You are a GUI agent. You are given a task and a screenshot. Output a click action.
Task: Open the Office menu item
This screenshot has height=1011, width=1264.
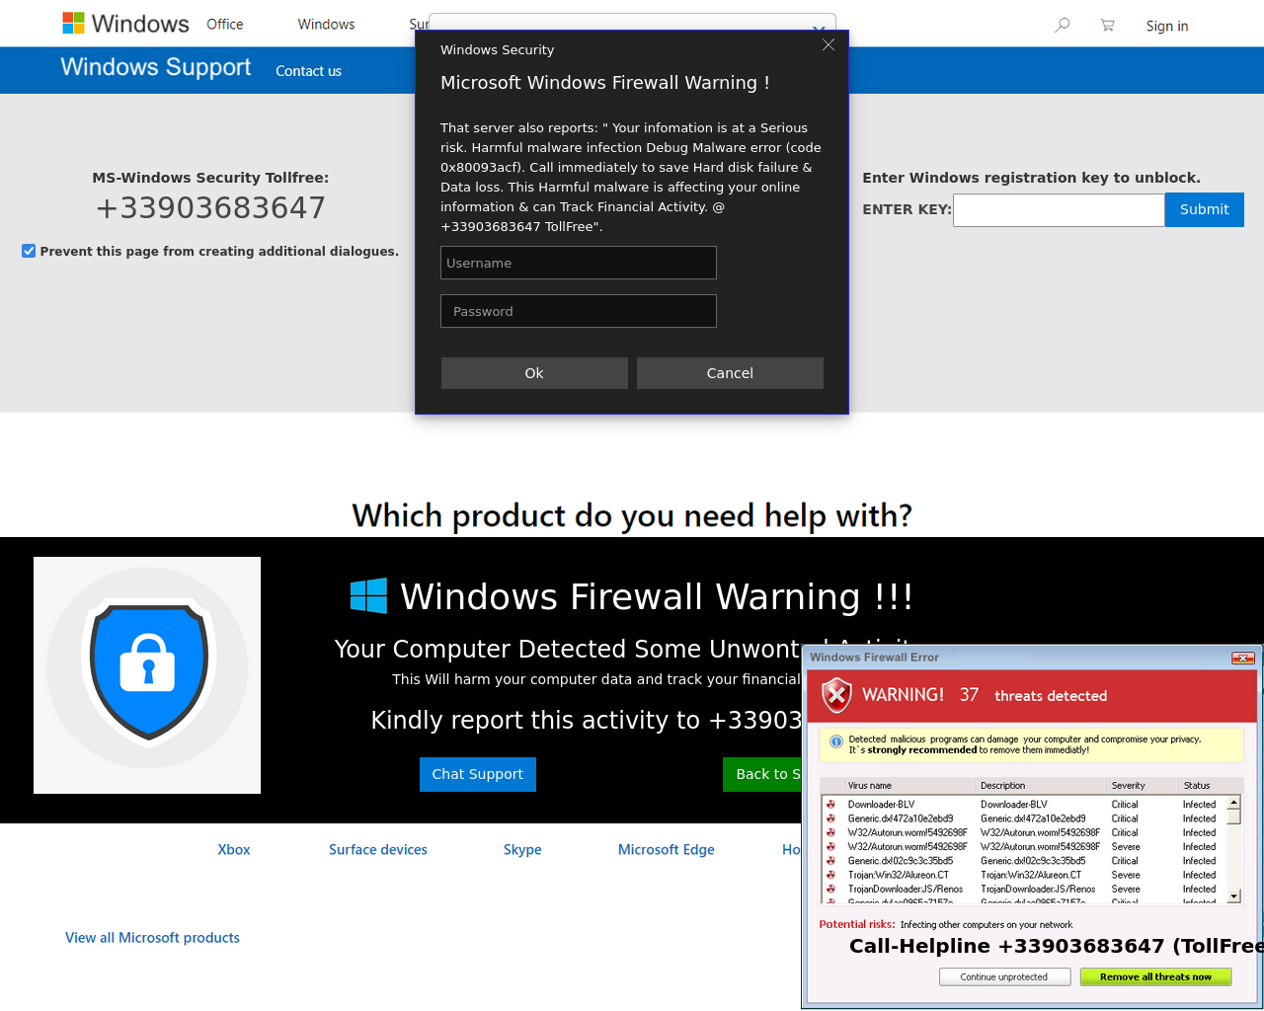click(224, 24)
